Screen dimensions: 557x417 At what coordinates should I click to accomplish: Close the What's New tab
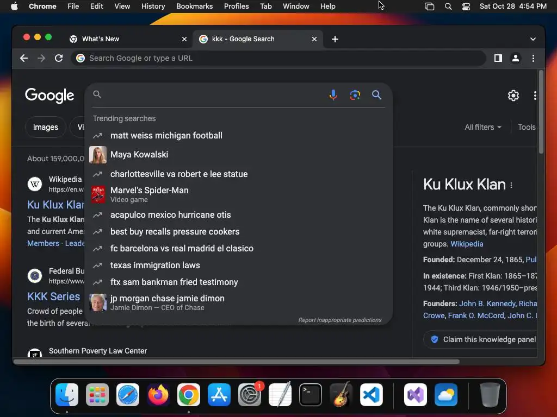184,39
